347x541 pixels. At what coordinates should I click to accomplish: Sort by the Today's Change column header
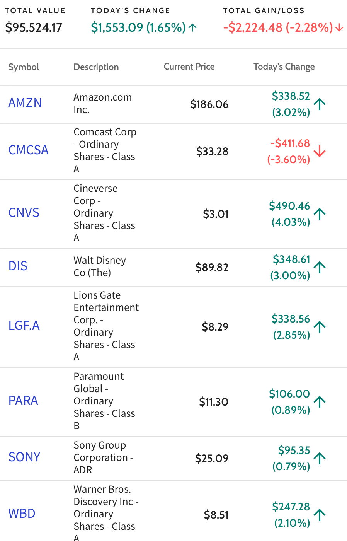click(x=284, y=67)
